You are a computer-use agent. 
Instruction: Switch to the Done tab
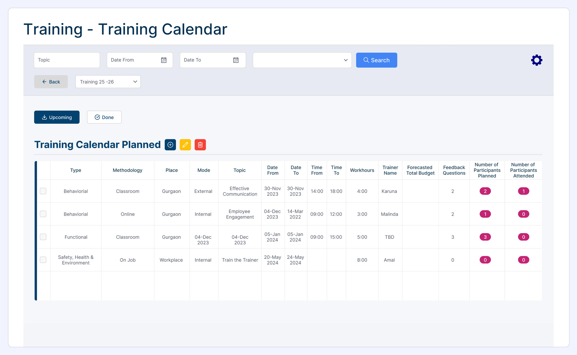coord(104,117)
